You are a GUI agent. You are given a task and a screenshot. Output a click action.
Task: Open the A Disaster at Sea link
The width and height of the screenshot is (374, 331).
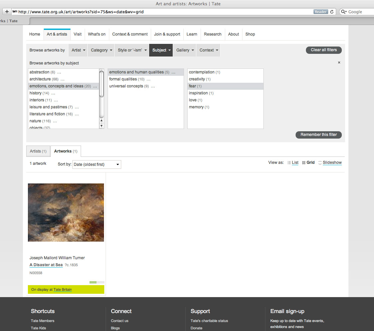(46, 265)
